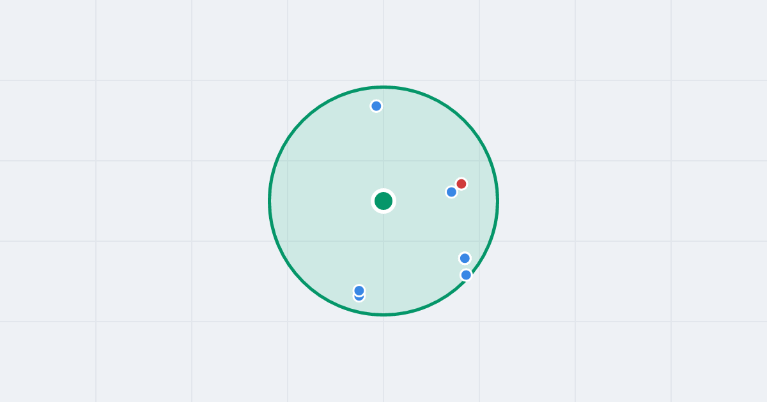Pick the upper blue dot of the lower-right pair
This screenshot has width=767, height=402.
pos(465,258)
